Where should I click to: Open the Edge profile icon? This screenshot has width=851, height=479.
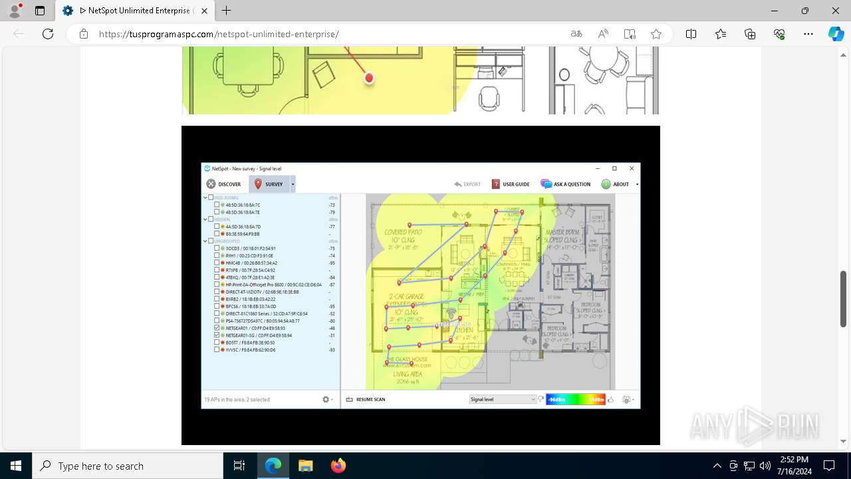point(15,11)
